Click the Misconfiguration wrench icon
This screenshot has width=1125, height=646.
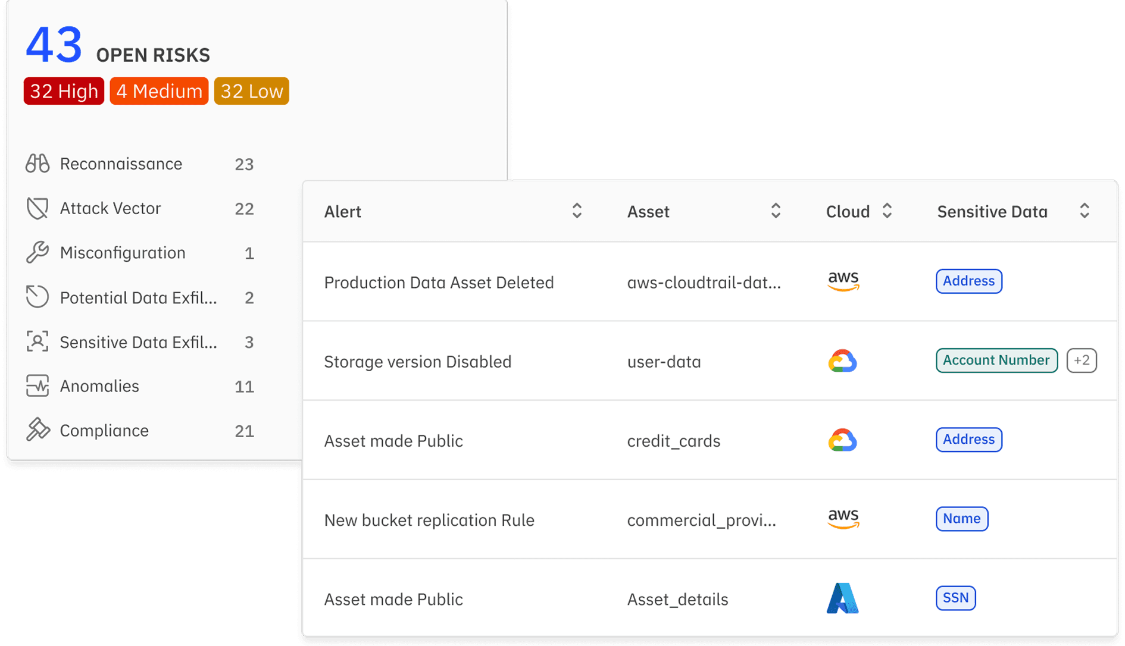pyautogui.click(x=37, y=253)
